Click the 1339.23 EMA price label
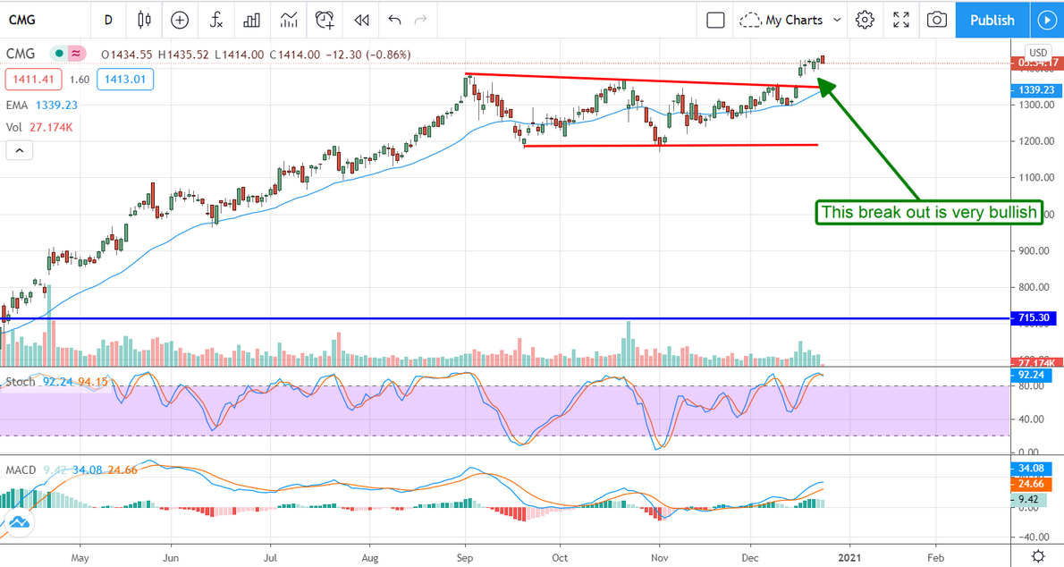Image resolution: width=1064 pixels, height=567 pixels. click(1035, 90)
